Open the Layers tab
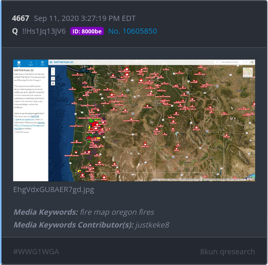268x265 pixels. pos(43,63)
